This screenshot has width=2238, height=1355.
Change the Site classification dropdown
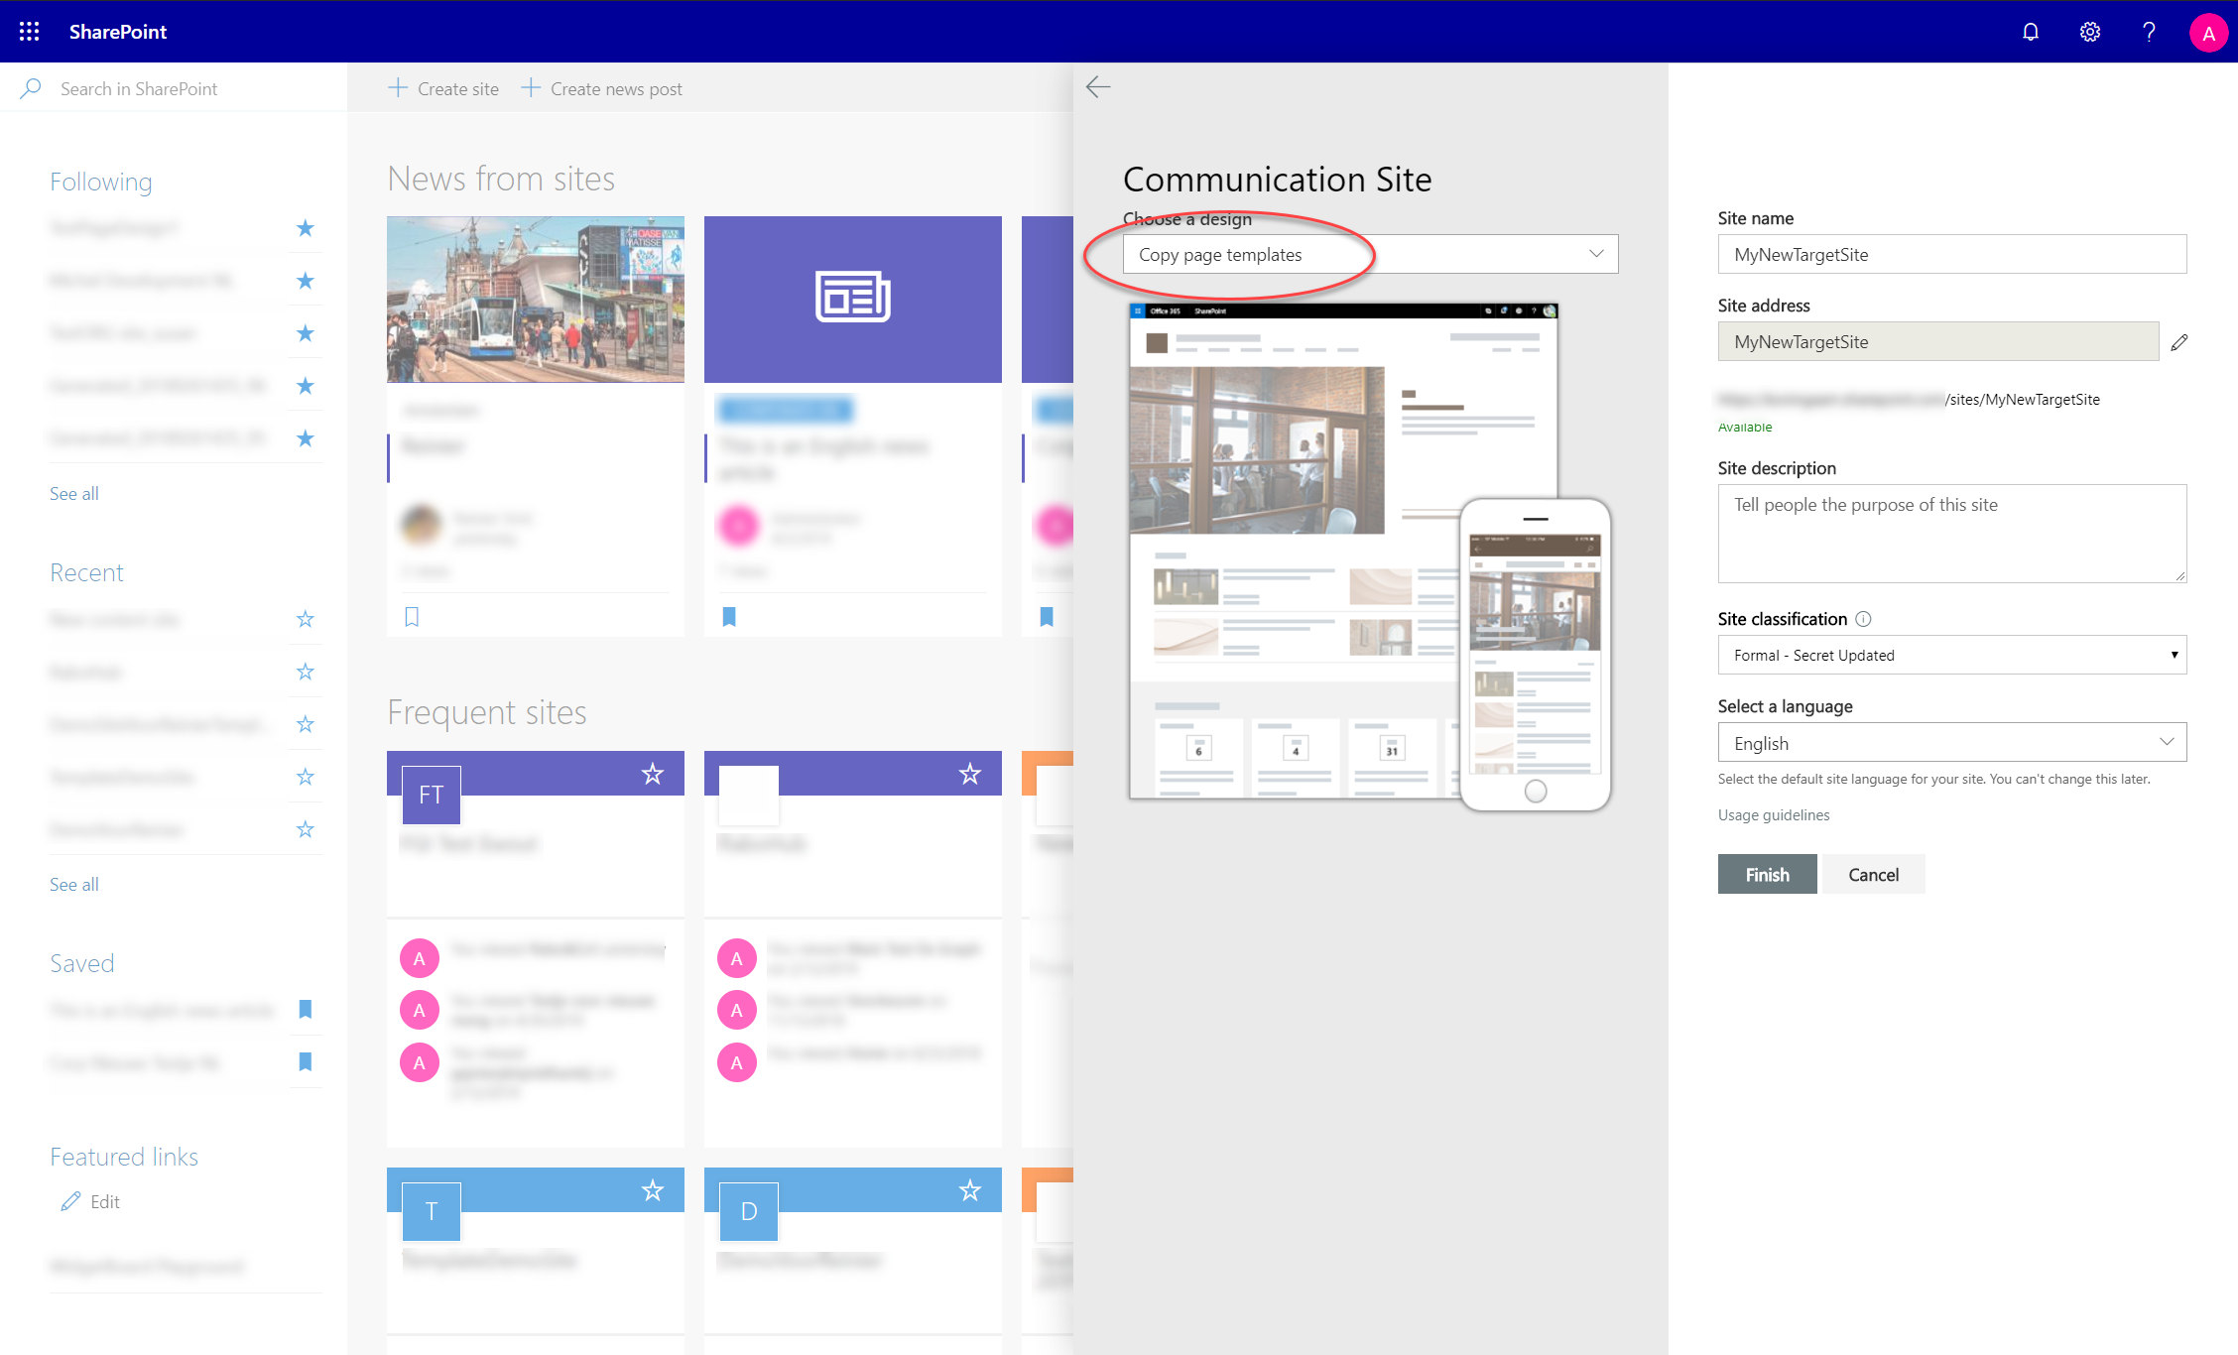pos(1950,655)
